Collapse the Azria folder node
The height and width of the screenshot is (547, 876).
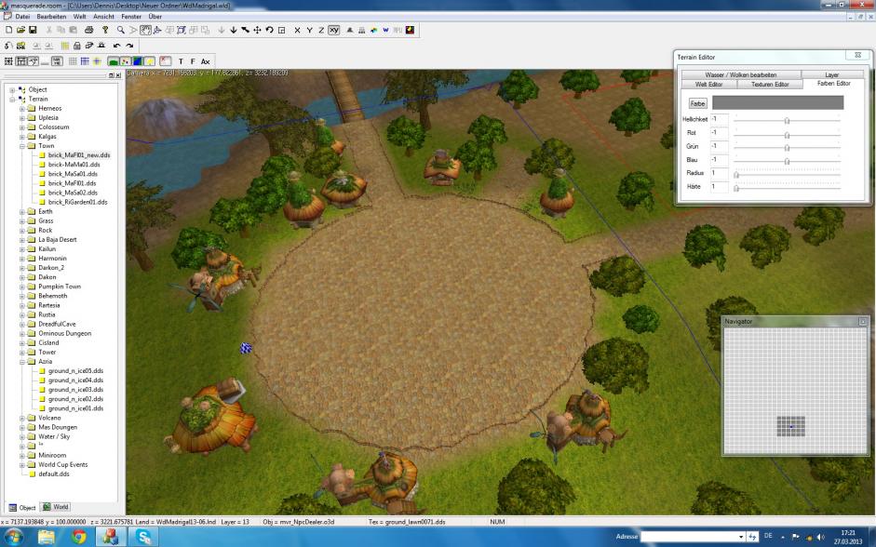21,361
